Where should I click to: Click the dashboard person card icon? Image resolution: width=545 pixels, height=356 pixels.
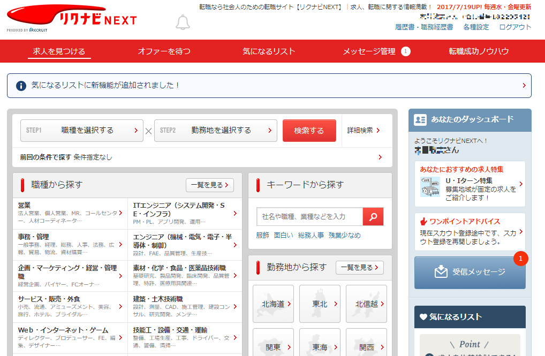(x=420, y=120)
